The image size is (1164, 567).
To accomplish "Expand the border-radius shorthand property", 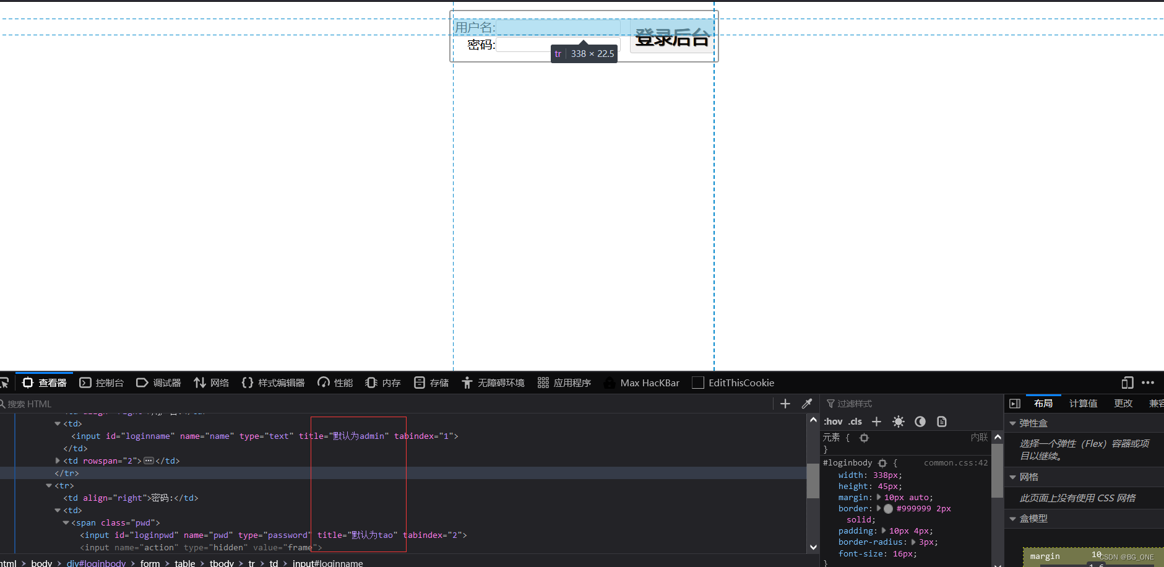I will coord(913,542).
